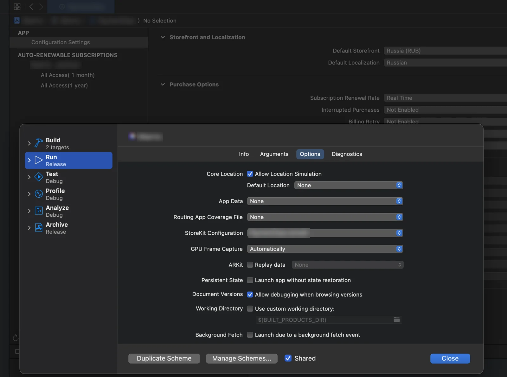507x377 pixels.
Task: Click the Analyze icon in scheme sidebar
Action: pyautogui.click(x=39, y=211)
